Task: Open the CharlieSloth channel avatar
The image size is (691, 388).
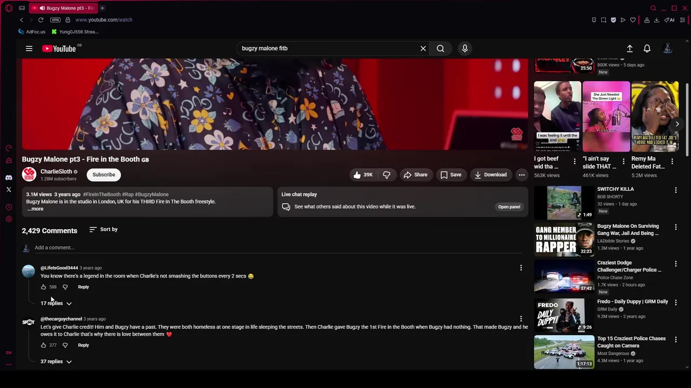Action: tap(29, 175)
